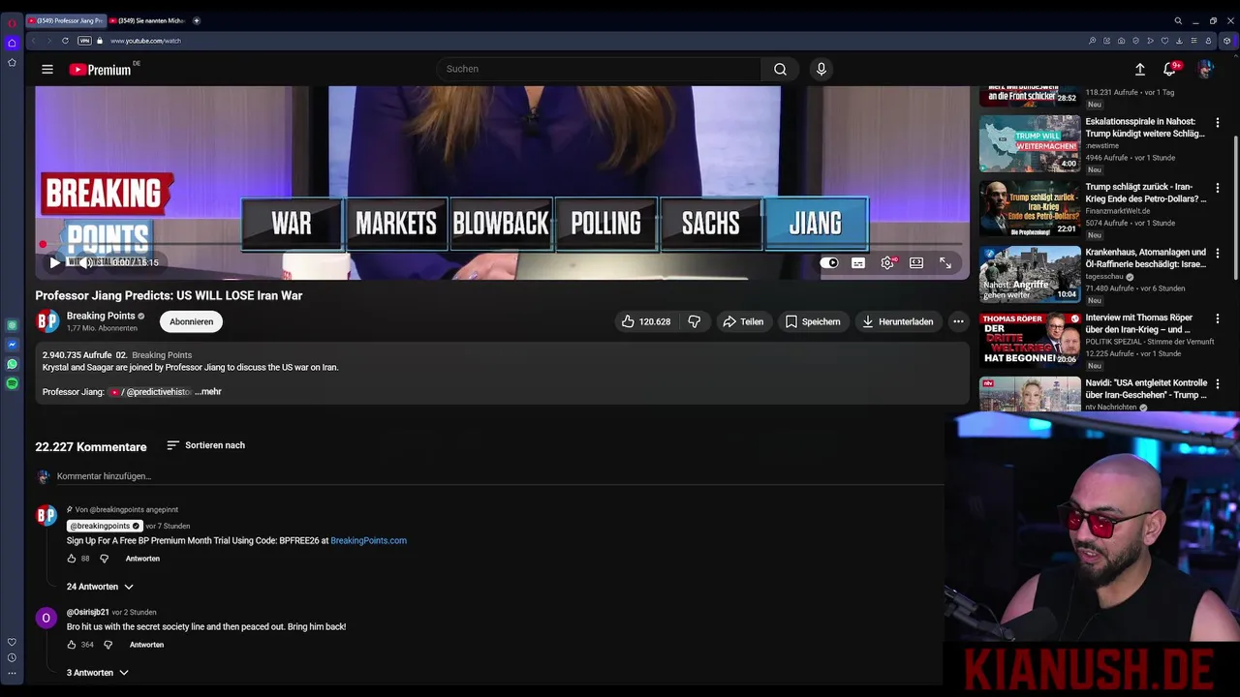Open options for Trump schlägt zurück video

pos(1218,188)
